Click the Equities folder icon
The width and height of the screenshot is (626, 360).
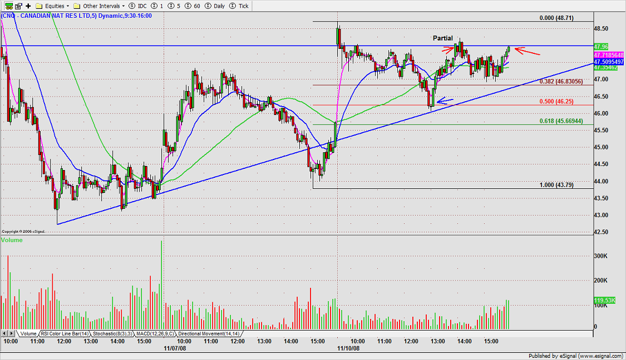[x=39, y=6]
